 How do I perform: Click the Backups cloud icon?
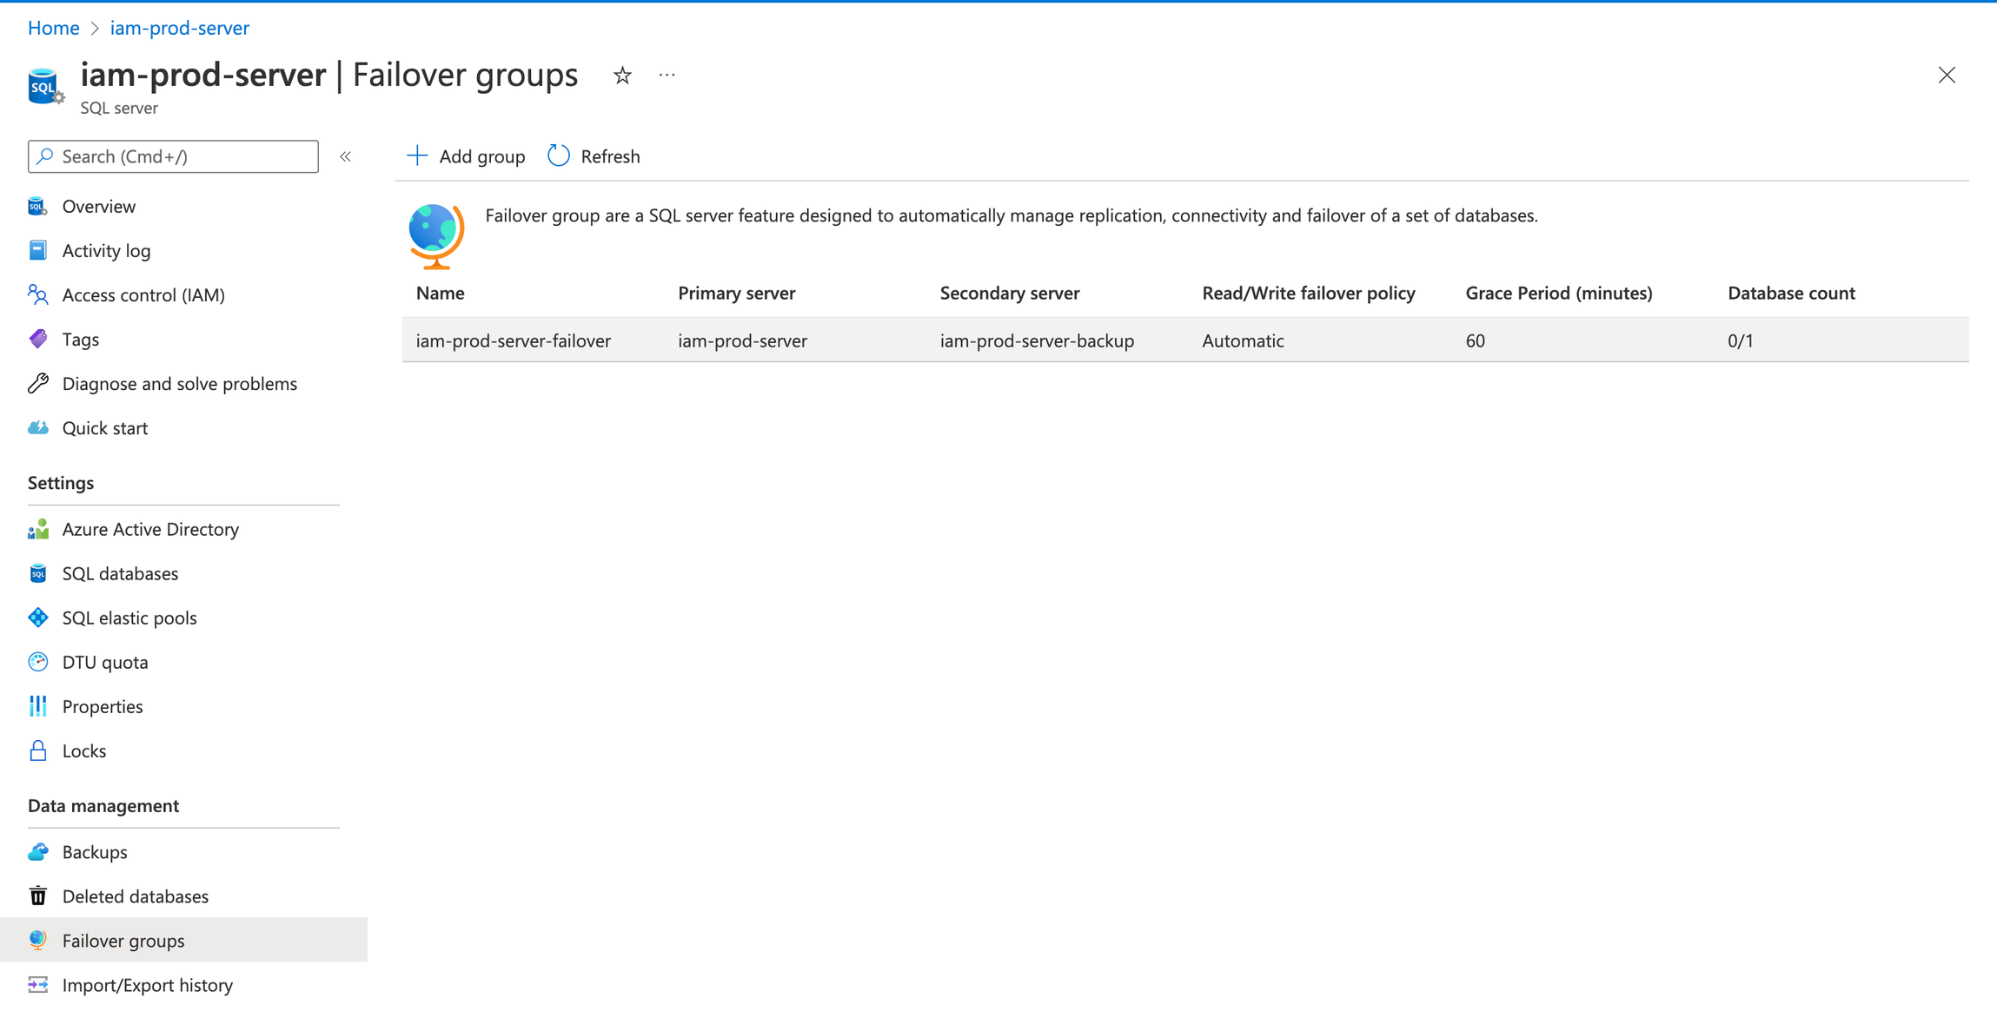coord(37,852)
